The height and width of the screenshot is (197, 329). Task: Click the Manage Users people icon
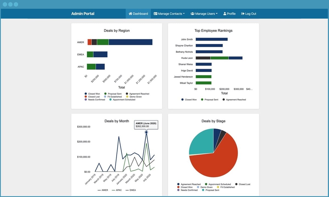[x=192, y=14]
